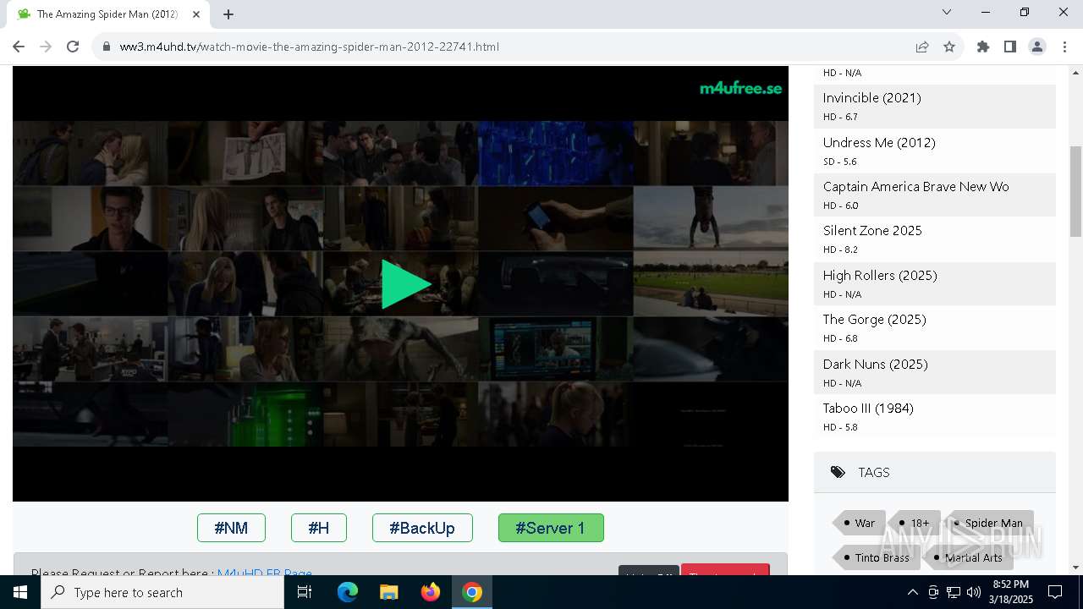
Task: Open High Rollers (2025) movie link
Action: [880, 276]
